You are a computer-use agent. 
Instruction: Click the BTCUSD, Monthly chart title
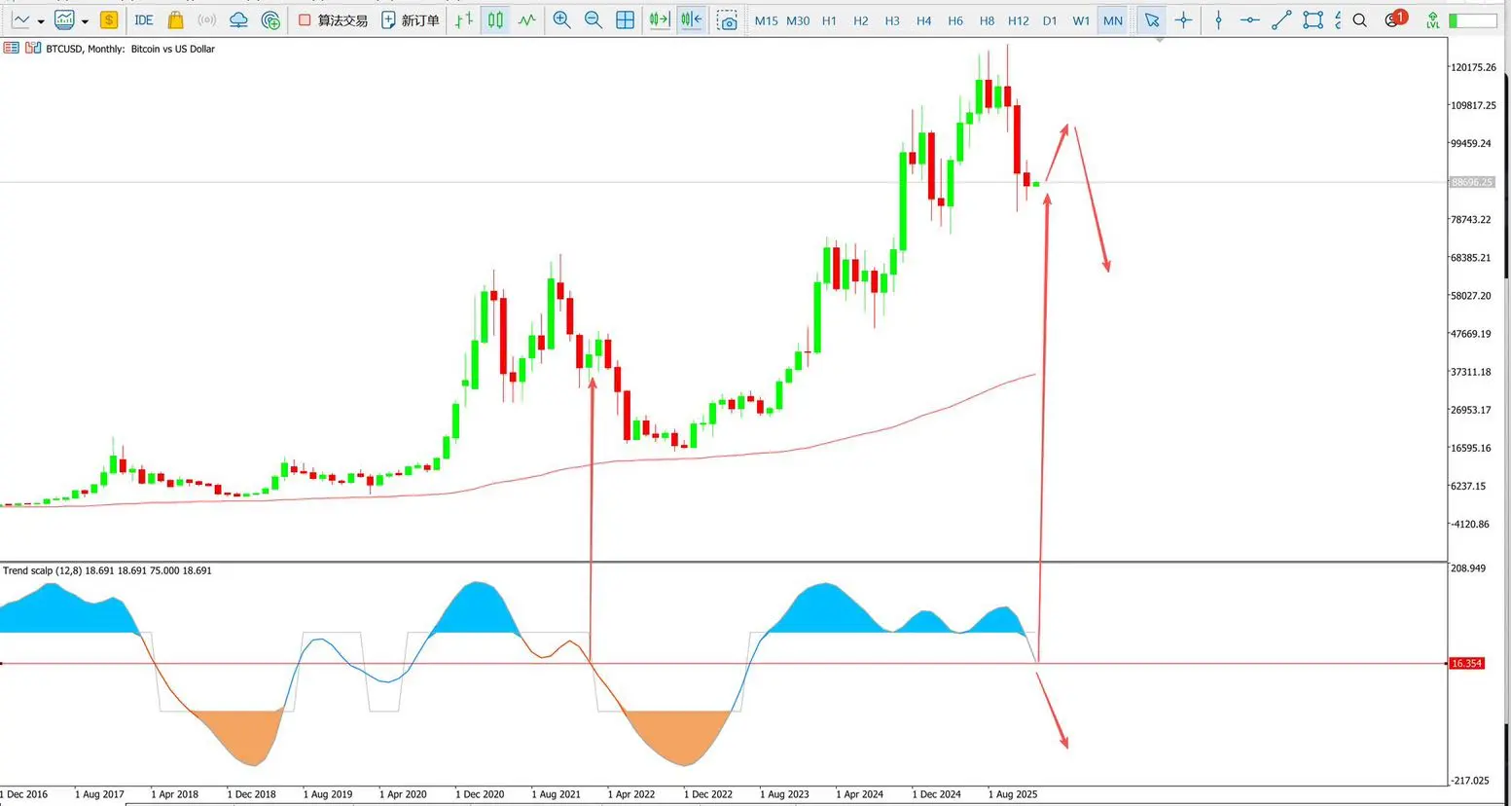point(130,49)
